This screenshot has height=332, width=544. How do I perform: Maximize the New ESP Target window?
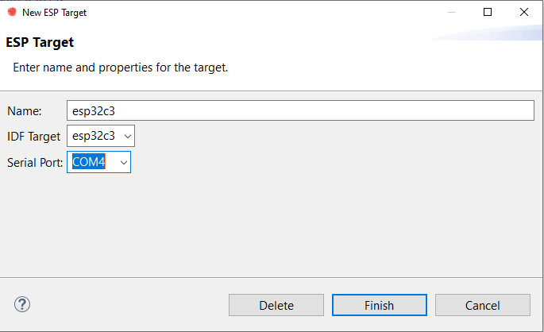pos(488,12)
